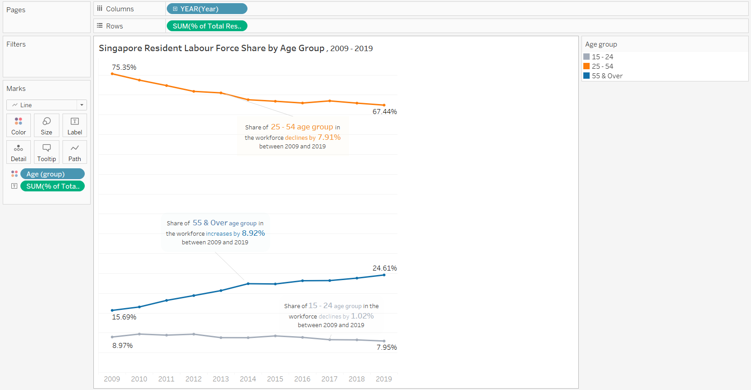Click the text label icon on the SUM(% of Tota..) pill

[x=14, y=186]
